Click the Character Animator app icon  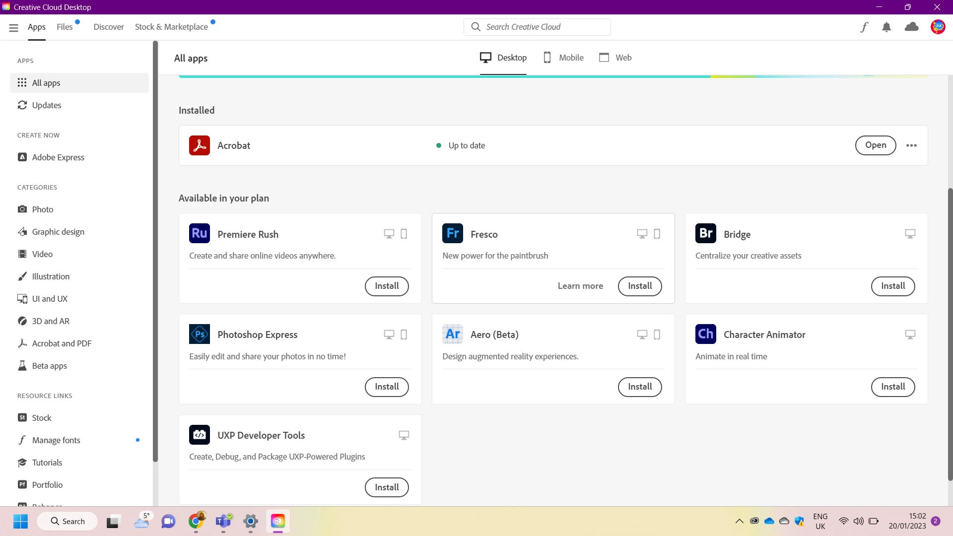pyautogui.click(x=706, y=334)
